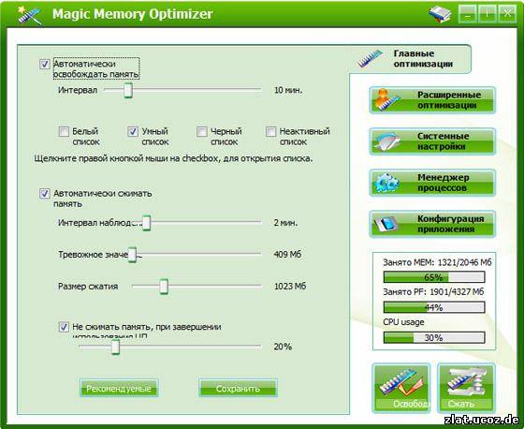The height and width of the screenshot is (429, 524).
Task: Click the Освободить memory free icon button
Action: [x=401, y=388]
